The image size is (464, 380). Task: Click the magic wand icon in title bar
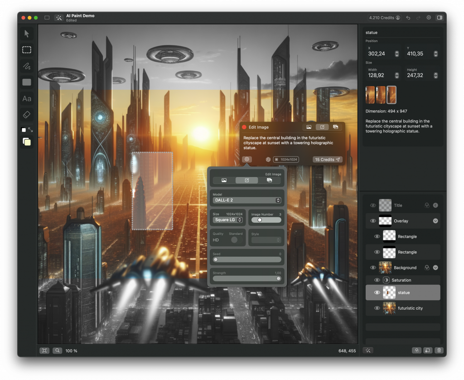(59, 18)
